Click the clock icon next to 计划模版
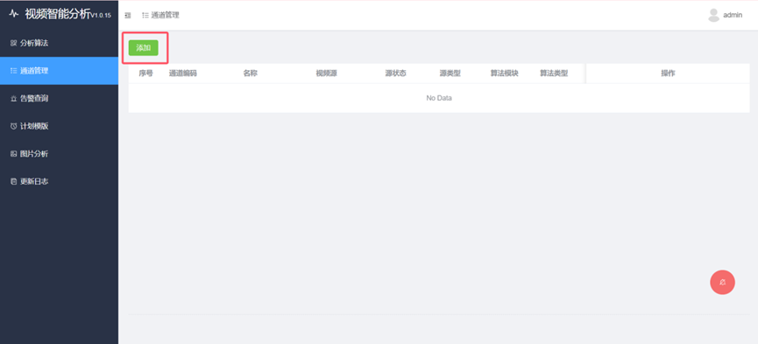Image resolution: width=758 pixels, height=344 pixels. [x=13, y=127]
